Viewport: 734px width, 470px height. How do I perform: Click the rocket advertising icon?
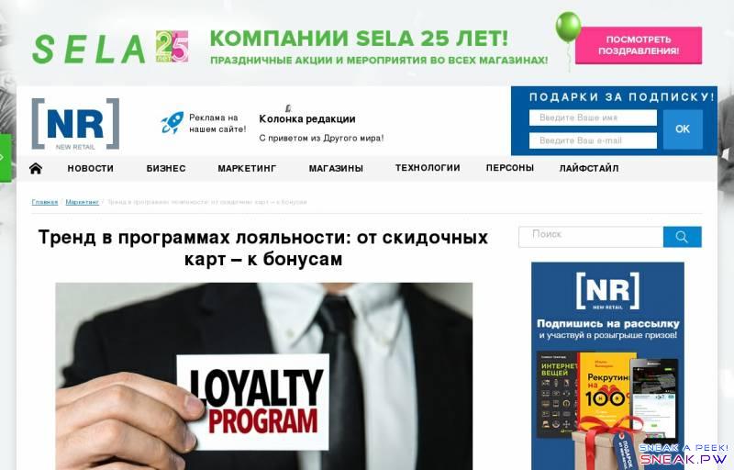point(172,123)
